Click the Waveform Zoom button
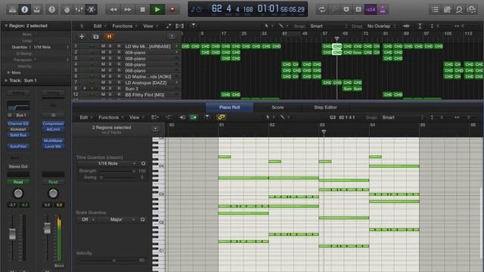The image size is (484, 272). (x=406, y=26)
